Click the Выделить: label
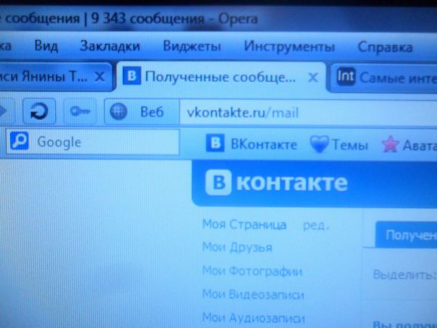Image resolution: width=437 pixels, height=328 pixels. (405, 274)
